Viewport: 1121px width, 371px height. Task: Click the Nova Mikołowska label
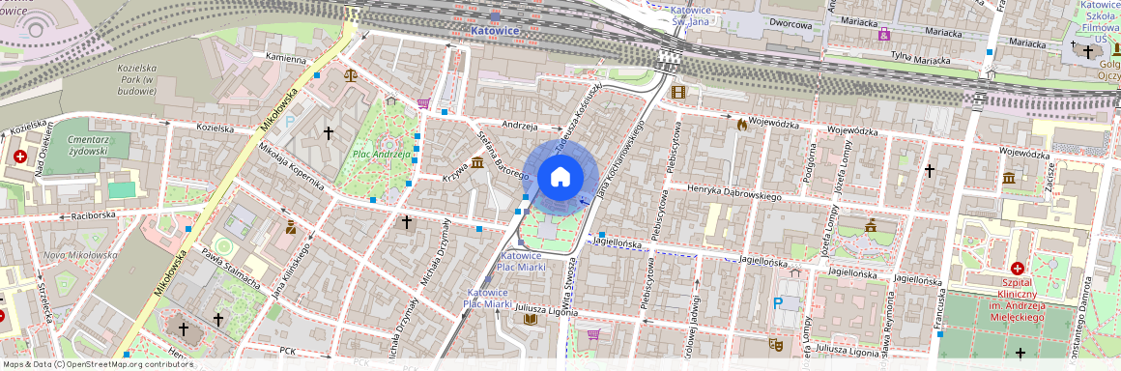(x=80, y=254)
